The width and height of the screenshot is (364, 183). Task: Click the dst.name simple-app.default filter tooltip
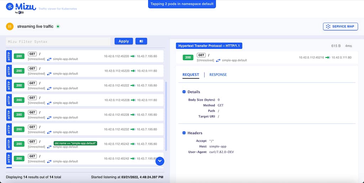pos(75,143)
